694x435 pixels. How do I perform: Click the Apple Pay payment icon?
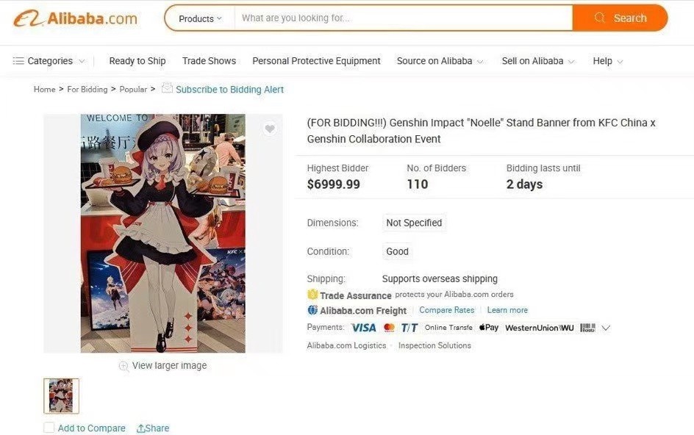488,328
